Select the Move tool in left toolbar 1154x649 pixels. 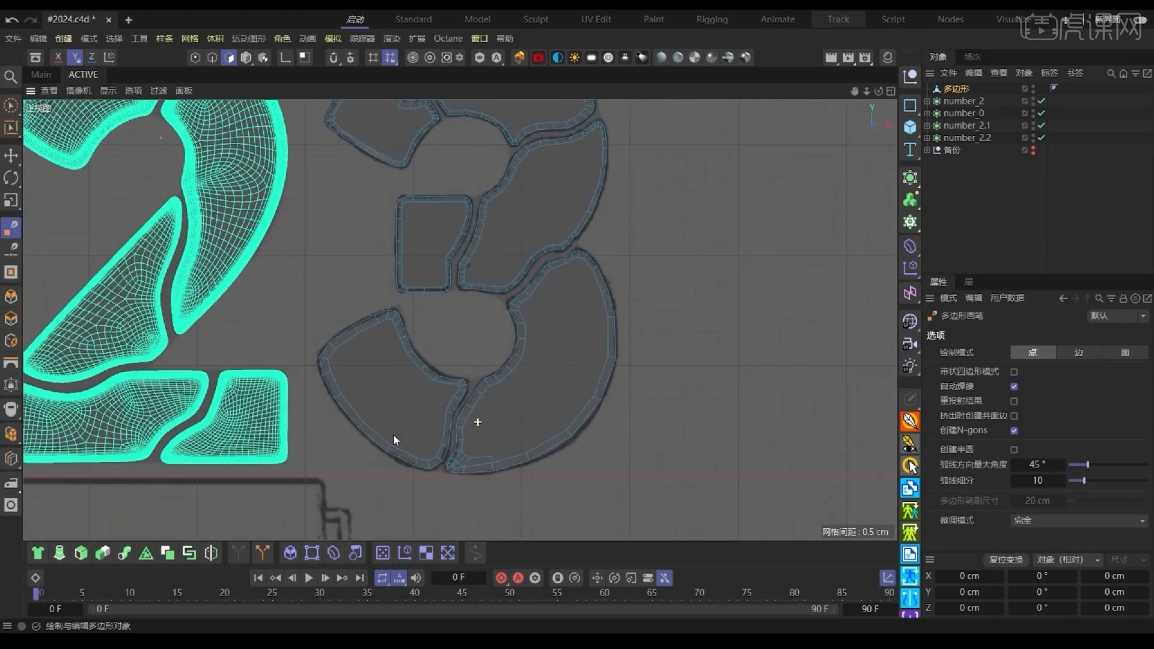pos(11,156)
